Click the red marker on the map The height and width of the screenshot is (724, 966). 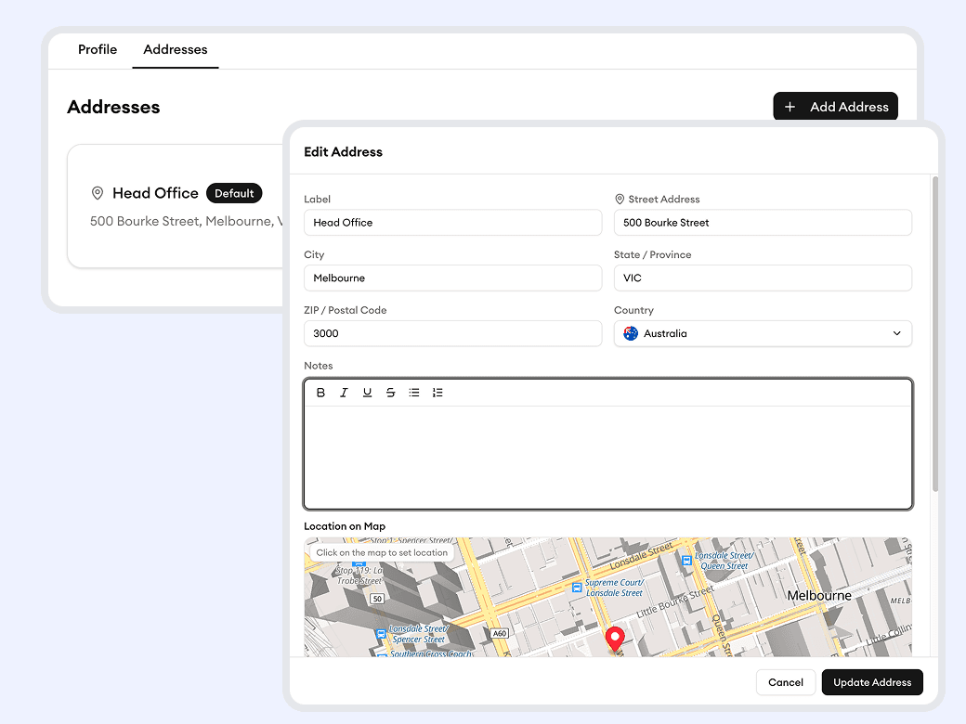tap(615, 639)
